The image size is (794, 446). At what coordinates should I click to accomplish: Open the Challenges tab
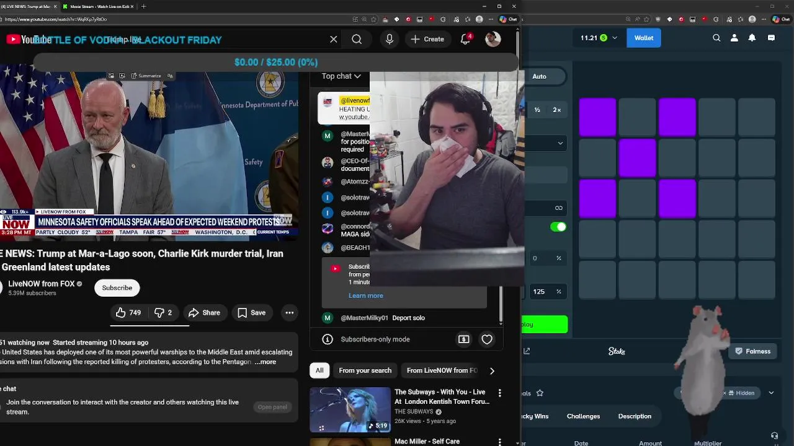coord(583,416)
